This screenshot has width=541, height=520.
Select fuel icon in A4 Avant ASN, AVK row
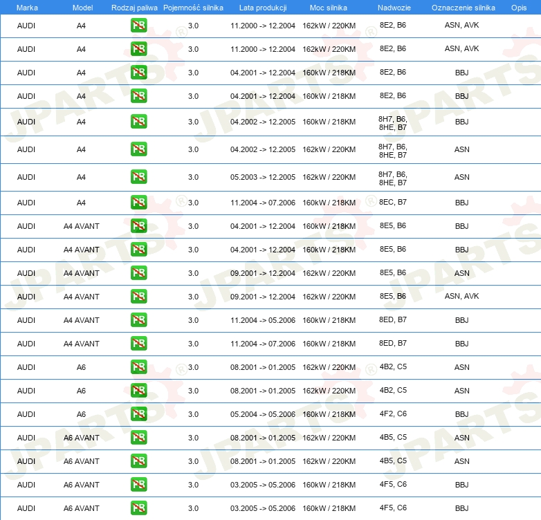[x=138, y=297]
